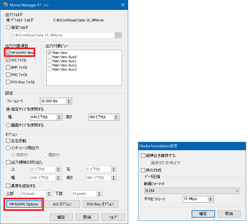Enable the インターレース用出力 checkbox
The height and width of the screenshot is (224, 248).
(x=8, y=148)
